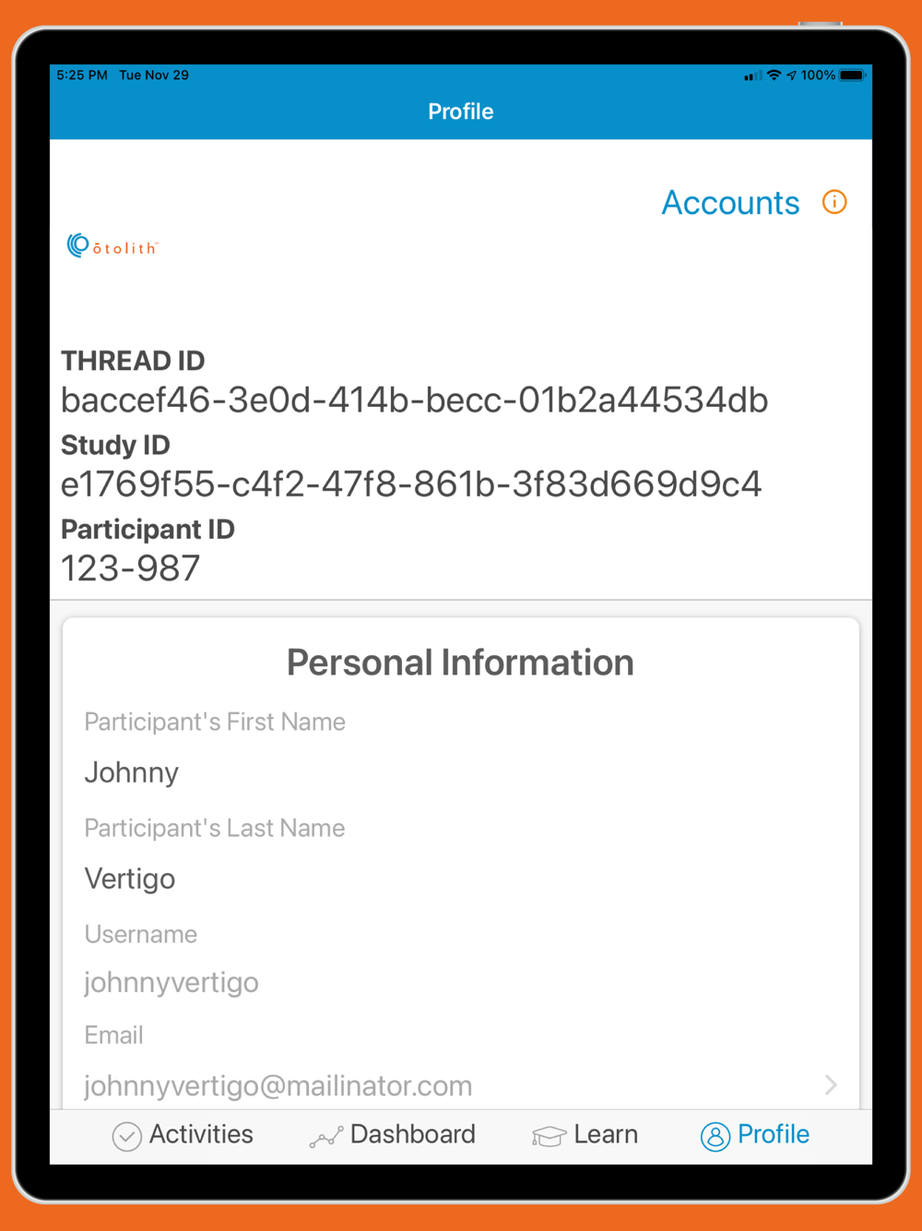Screen dimensions: 922x1231
Task: Switch to the Dashboard tab
Action: click(393, 1135)
